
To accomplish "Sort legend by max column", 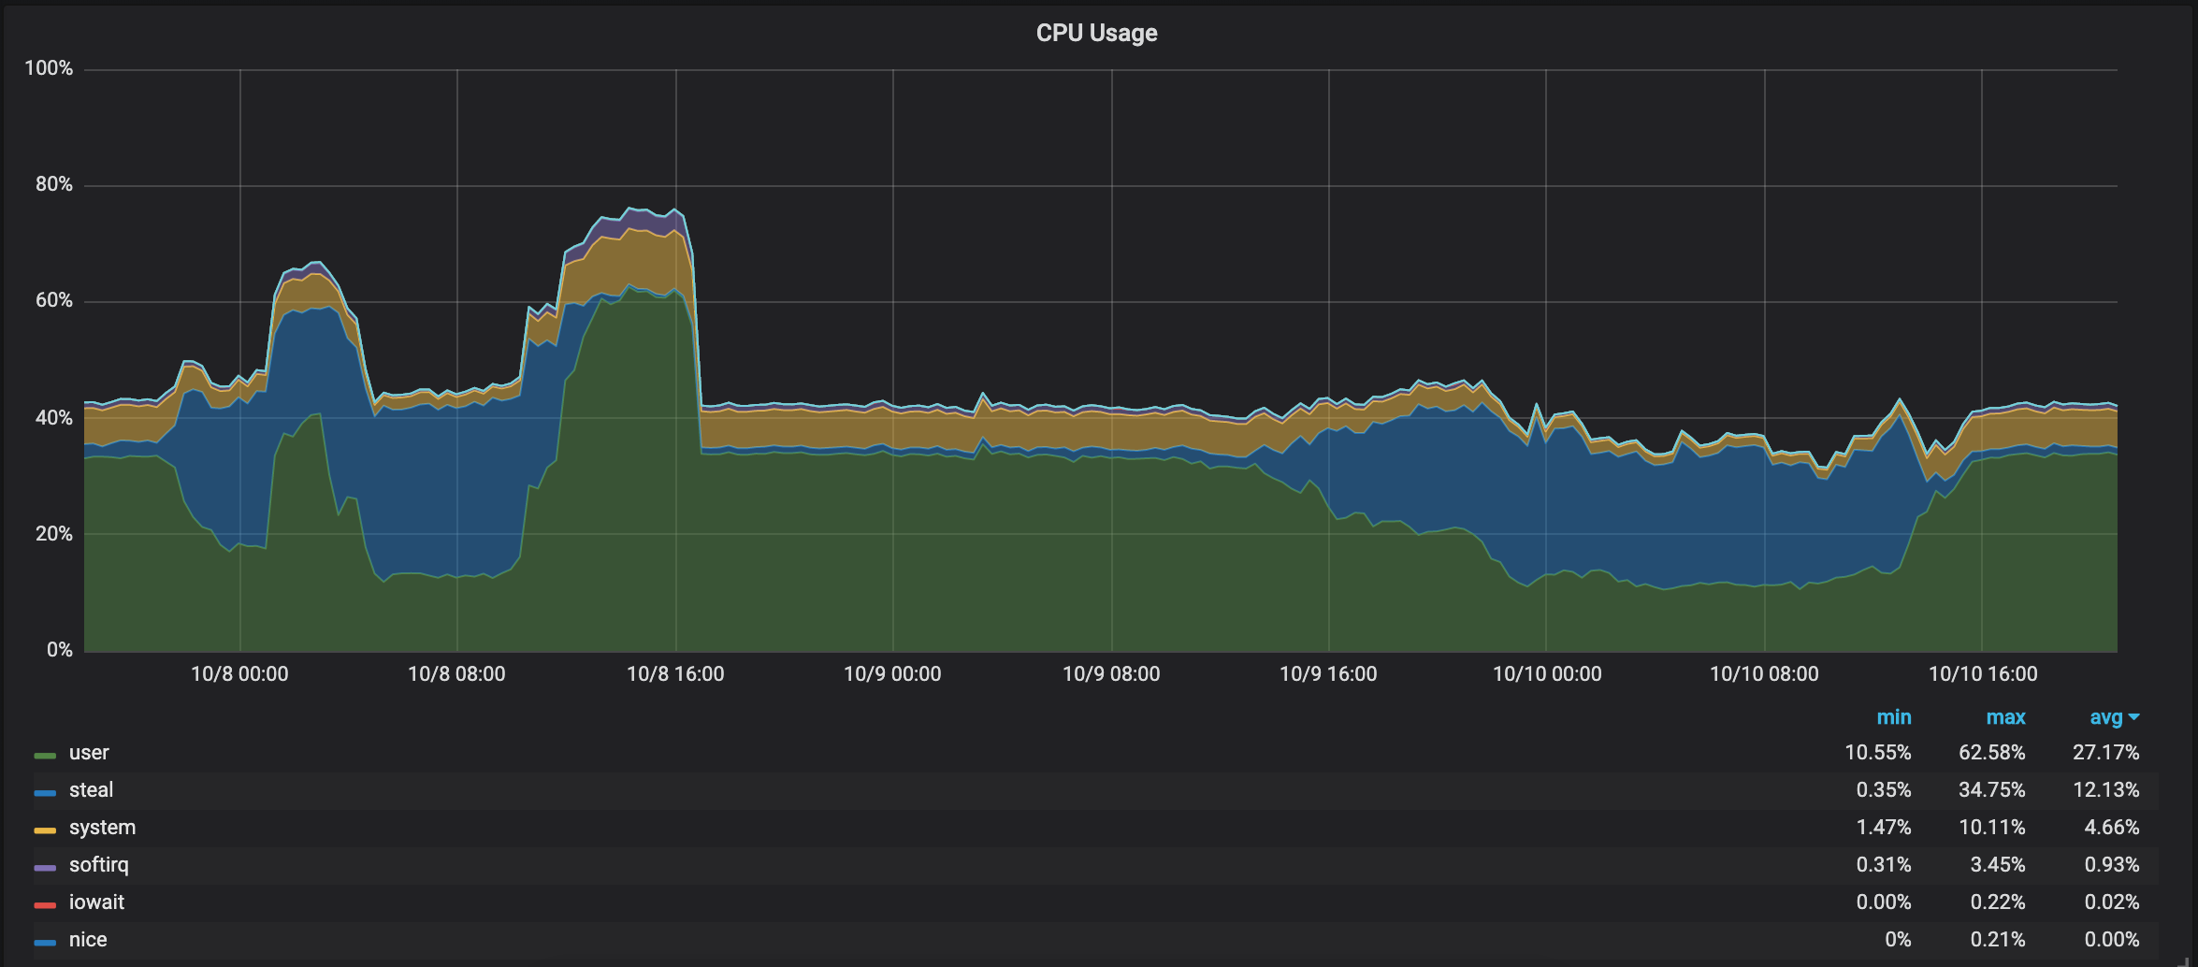I will tap(2005, 717).
